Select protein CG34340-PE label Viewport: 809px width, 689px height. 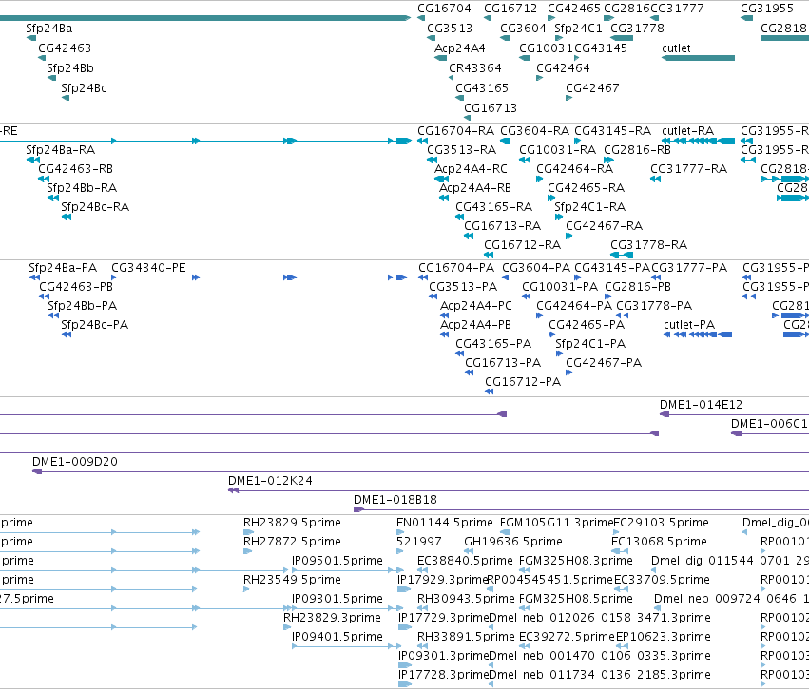(148, 268)
